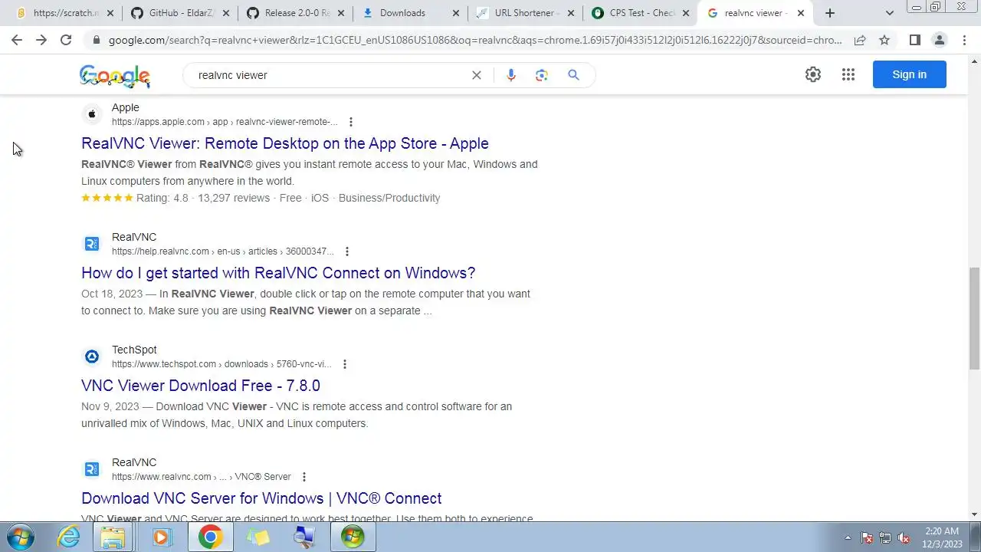Click RealVNC favicon beside www.realvnc.com result
981x552 pixels.
point(92,469)
